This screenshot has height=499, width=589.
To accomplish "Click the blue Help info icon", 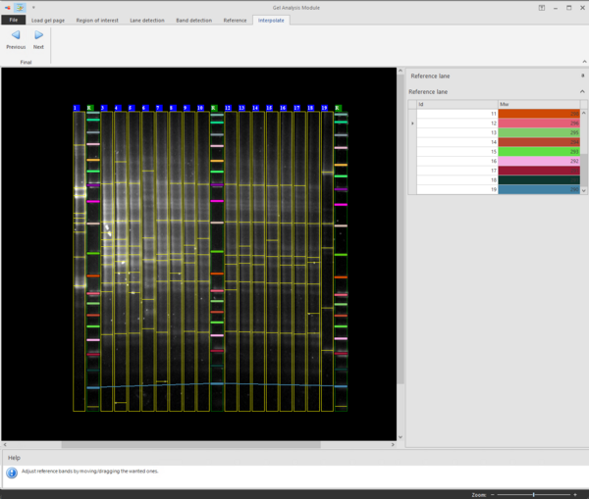I will [11, 472].
